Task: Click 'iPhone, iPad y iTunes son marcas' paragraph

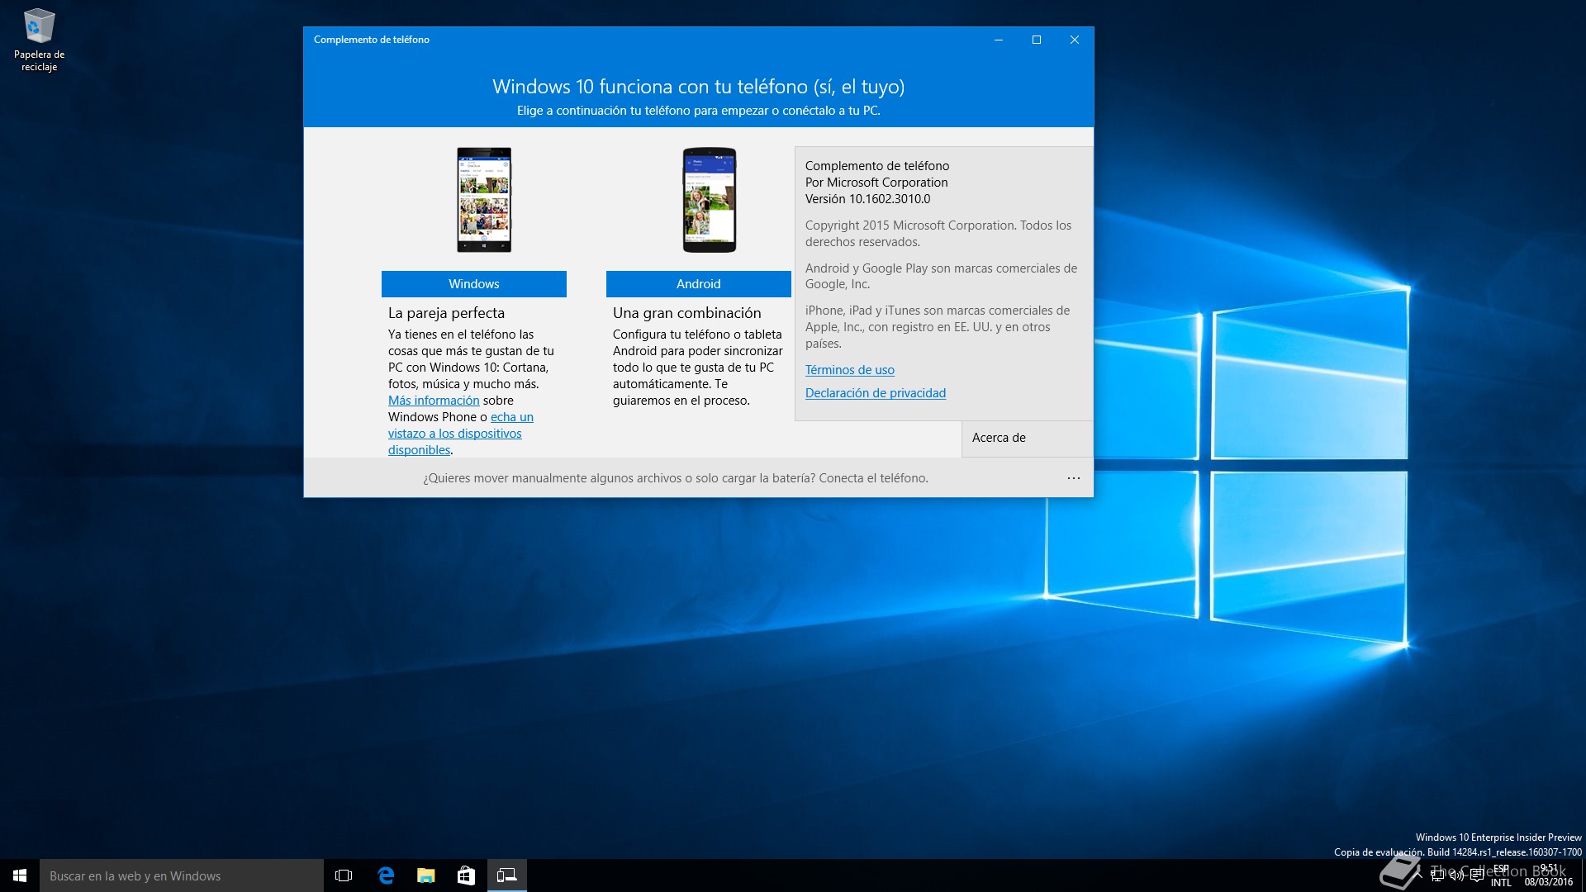Action: pos(938,327)
